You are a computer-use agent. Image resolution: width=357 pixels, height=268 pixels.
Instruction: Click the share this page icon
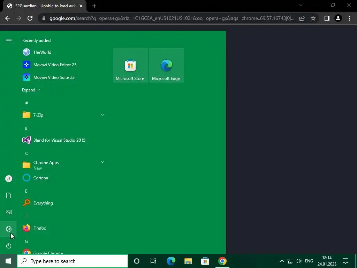pos(302,18)
